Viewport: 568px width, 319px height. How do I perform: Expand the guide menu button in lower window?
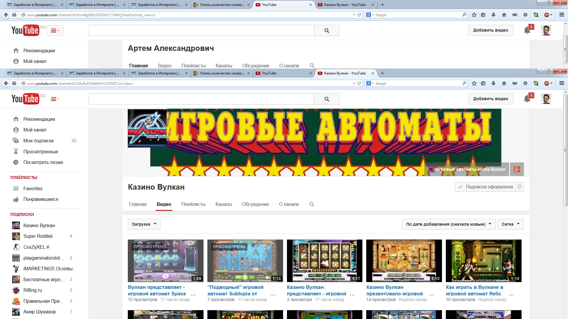[55, 99]
